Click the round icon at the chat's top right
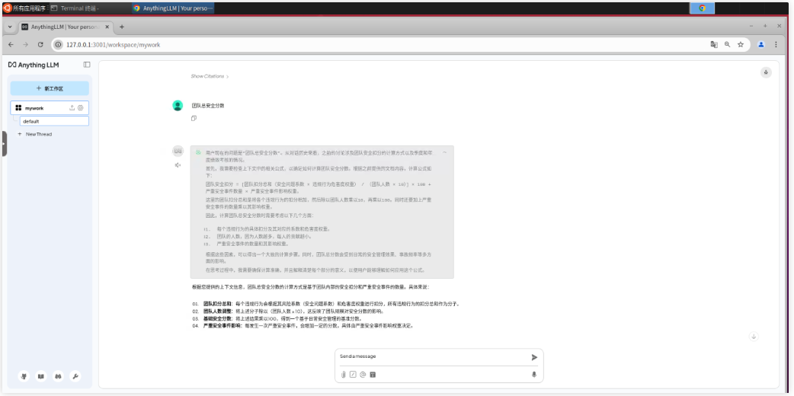The image size is (794, 396). 766,72
